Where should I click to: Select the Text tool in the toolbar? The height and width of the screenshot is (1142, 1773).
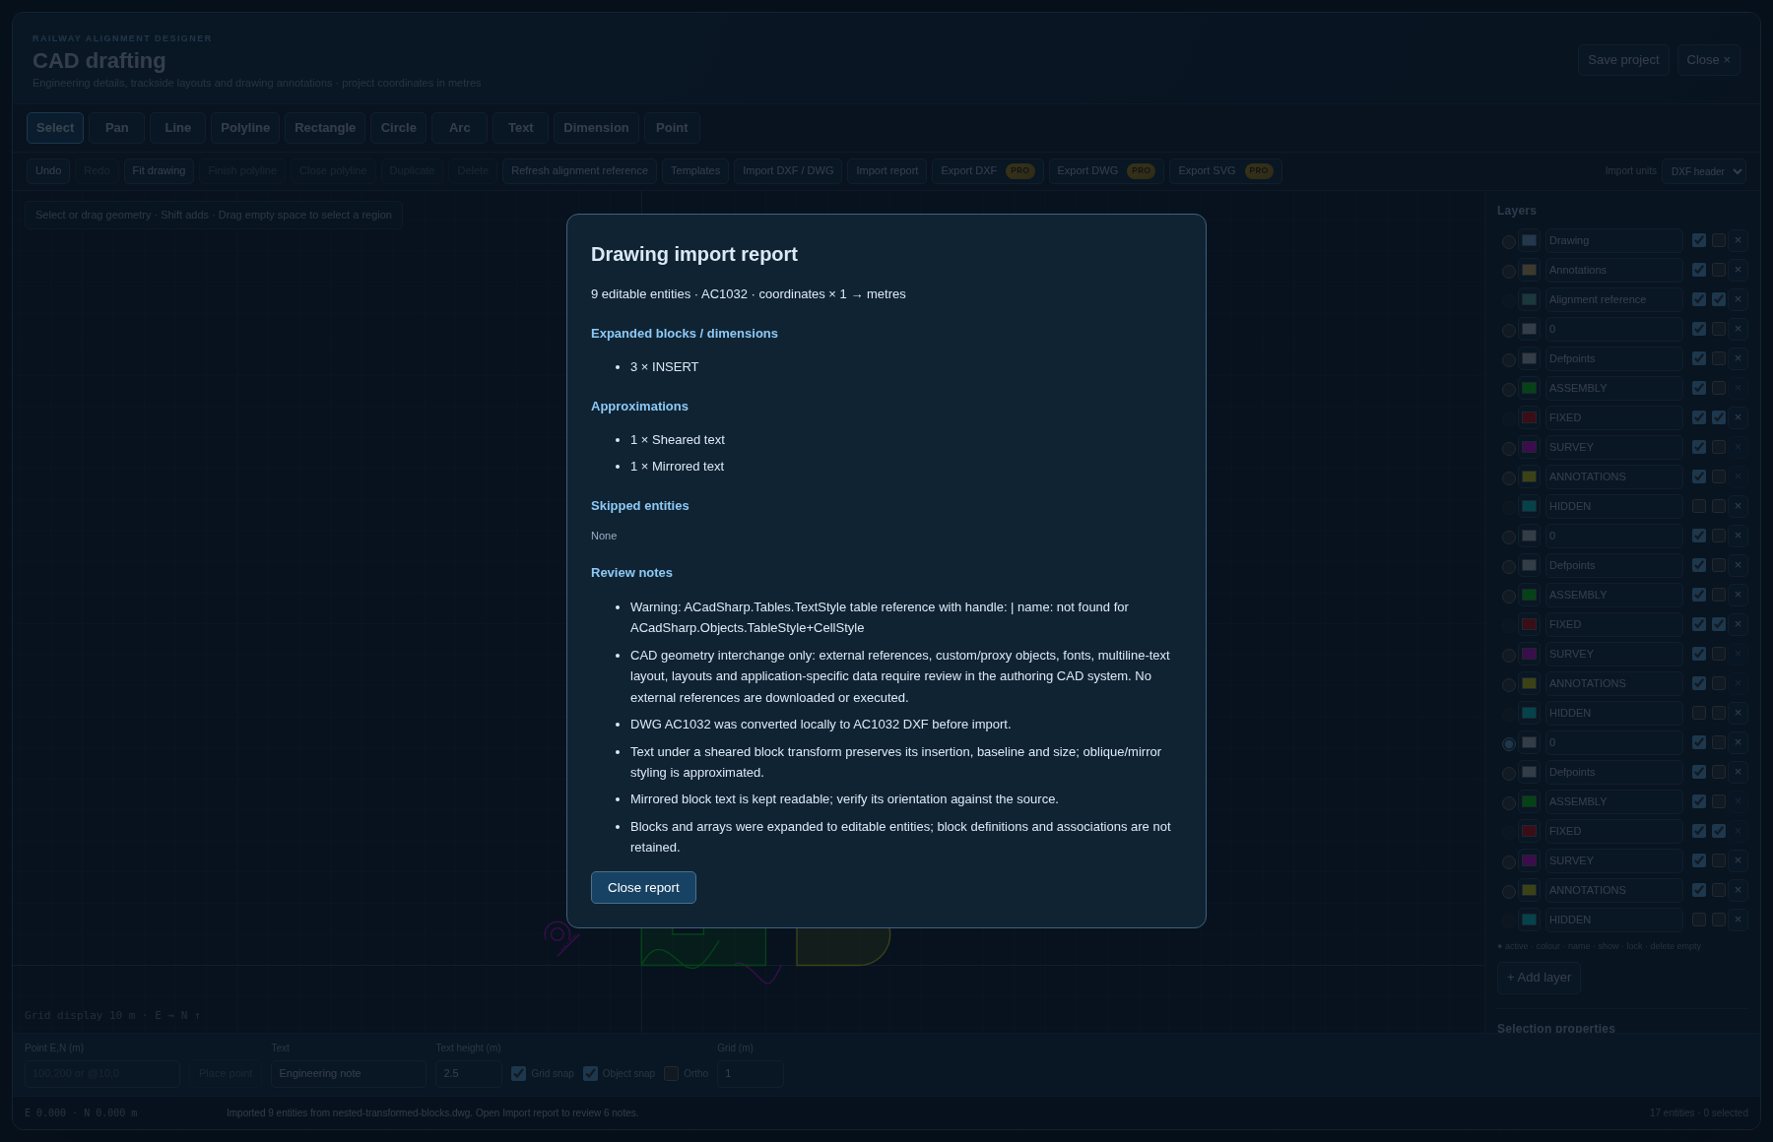click(521, 128)
